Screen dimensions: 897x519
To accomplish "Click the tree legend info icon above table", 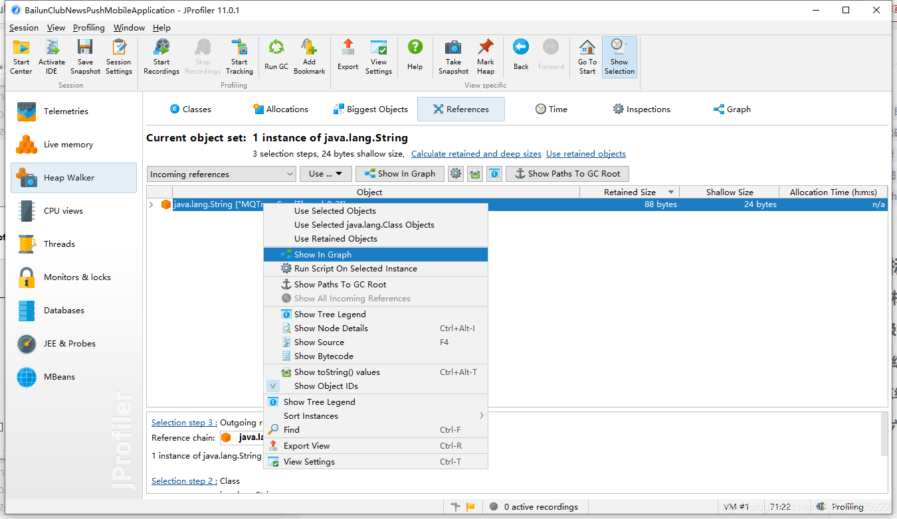I will coord(494,174).
